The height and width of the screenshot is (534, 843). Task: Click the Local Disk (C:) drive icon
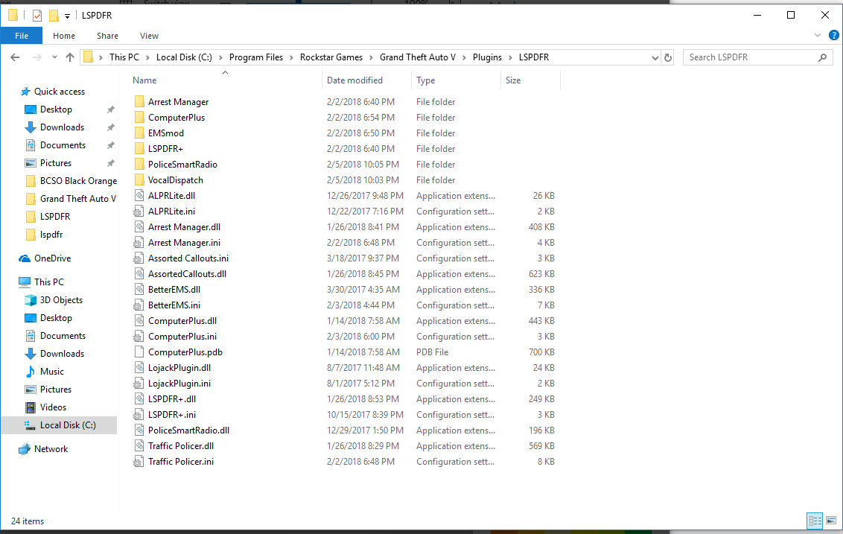click(x=30, y=425)
